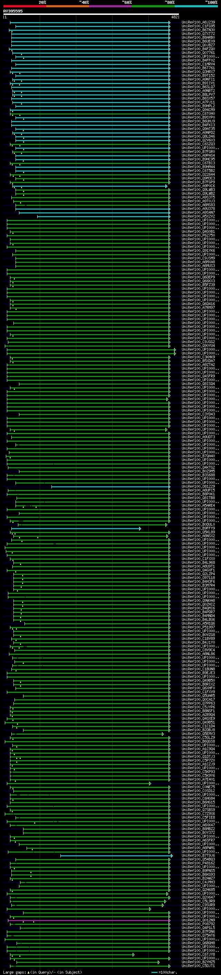Click the UniRef100_B8AR80 hit label
The image size is (221, 975).
point(198,37)
